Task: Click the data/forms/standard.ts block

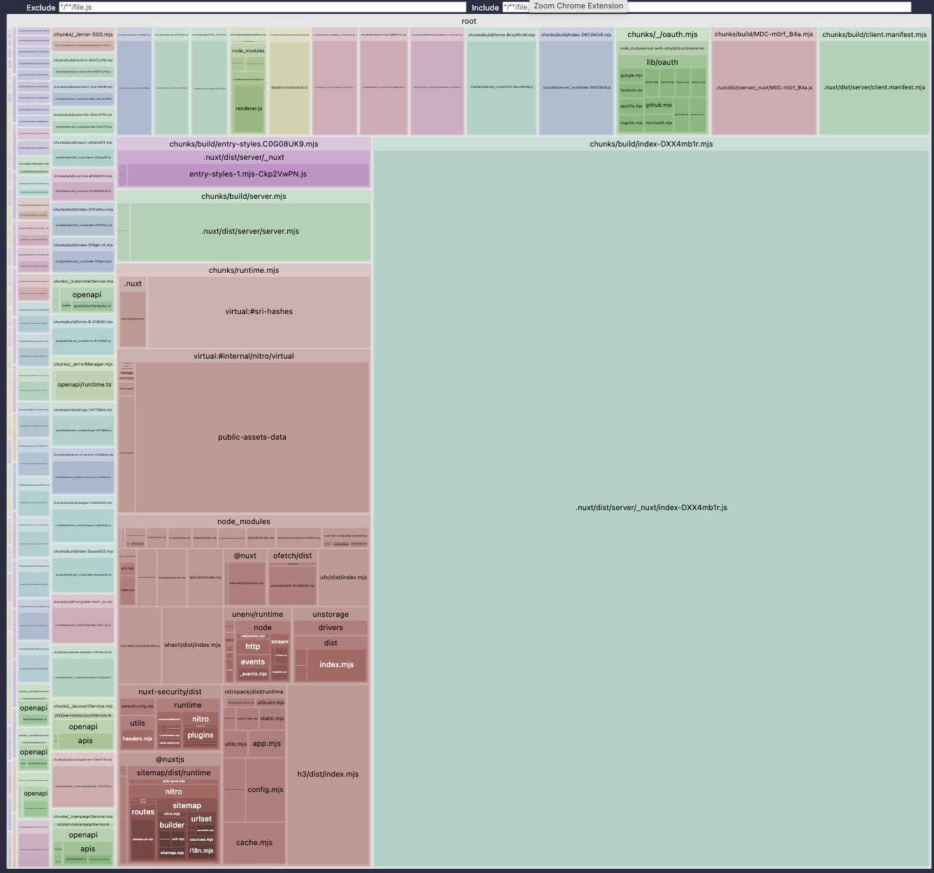Action: (x=289, y=88)
